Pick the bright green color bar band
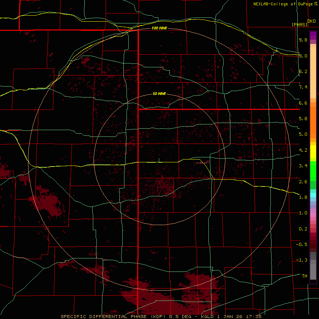The image size is (319, 319). click(x=313, y=171)
